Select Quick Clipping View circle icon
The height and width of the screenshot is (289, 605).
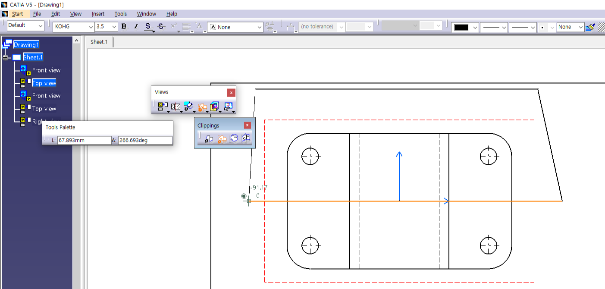coord(234,139)
